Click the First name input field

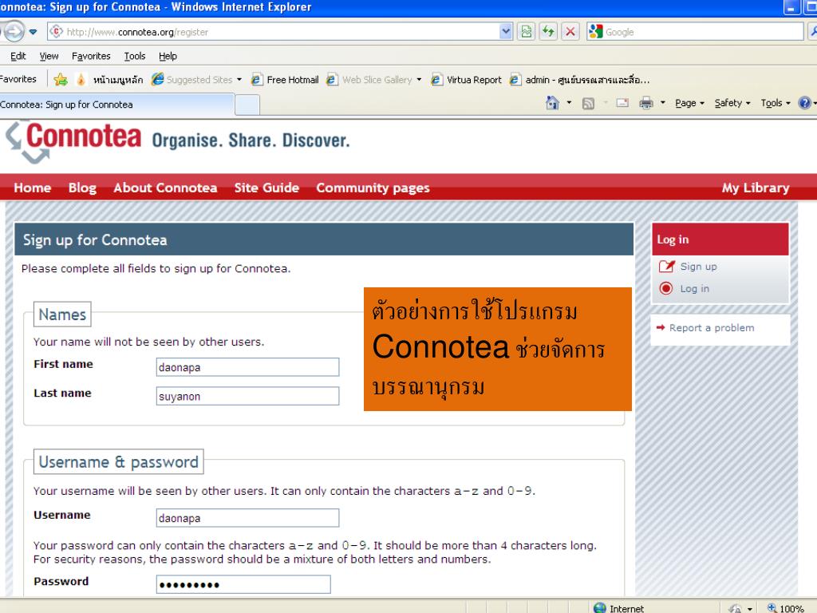(247, 367)
